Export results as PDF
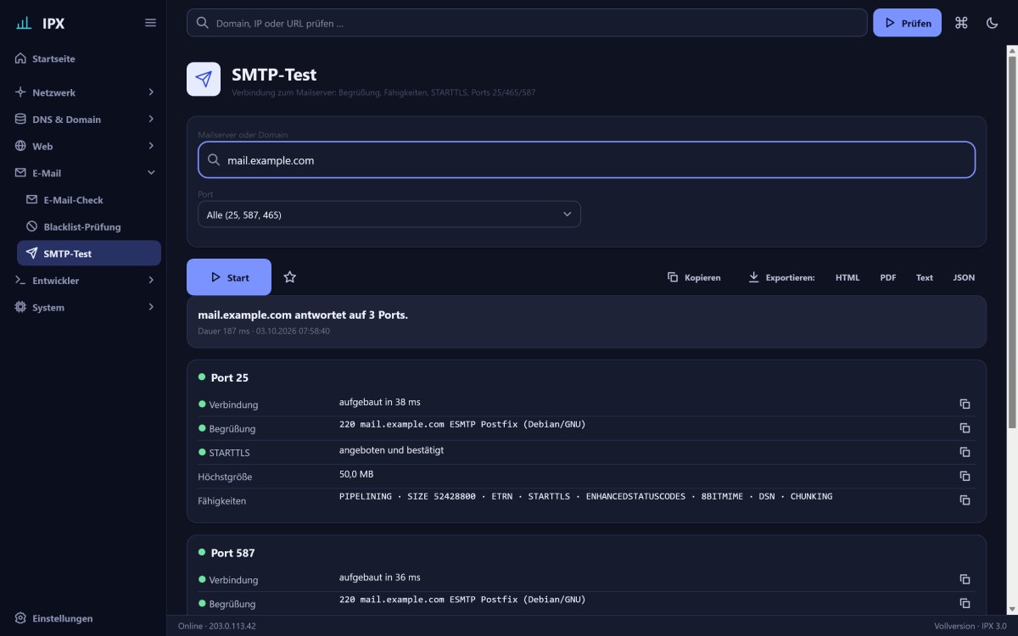The image size is (1018, 636). pos(888,277)
